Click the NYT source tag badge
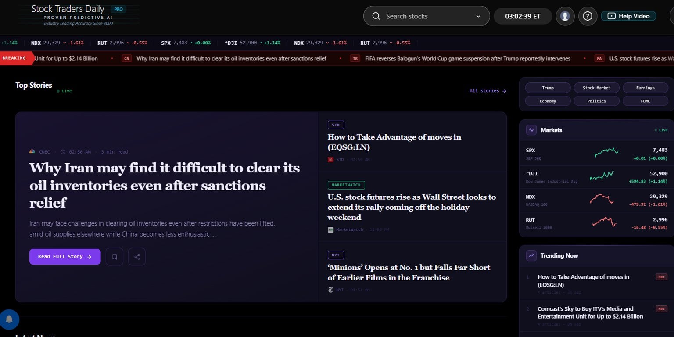The width and height of the screenshot is (674, 337). pos(336,255)
